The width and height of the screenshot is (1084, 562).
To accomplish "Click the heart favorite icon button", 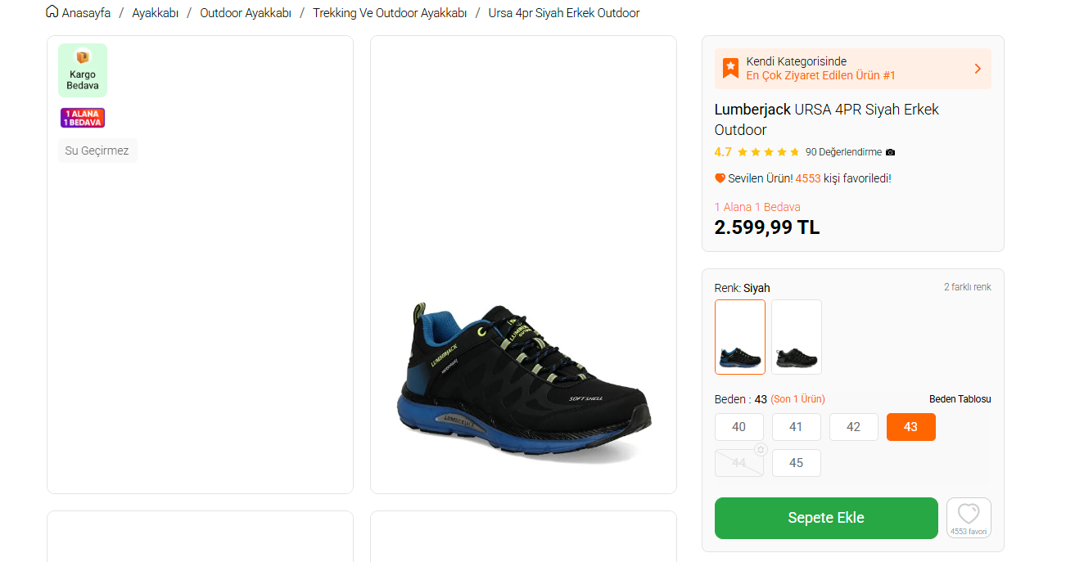I will click(x=969, y=514).
